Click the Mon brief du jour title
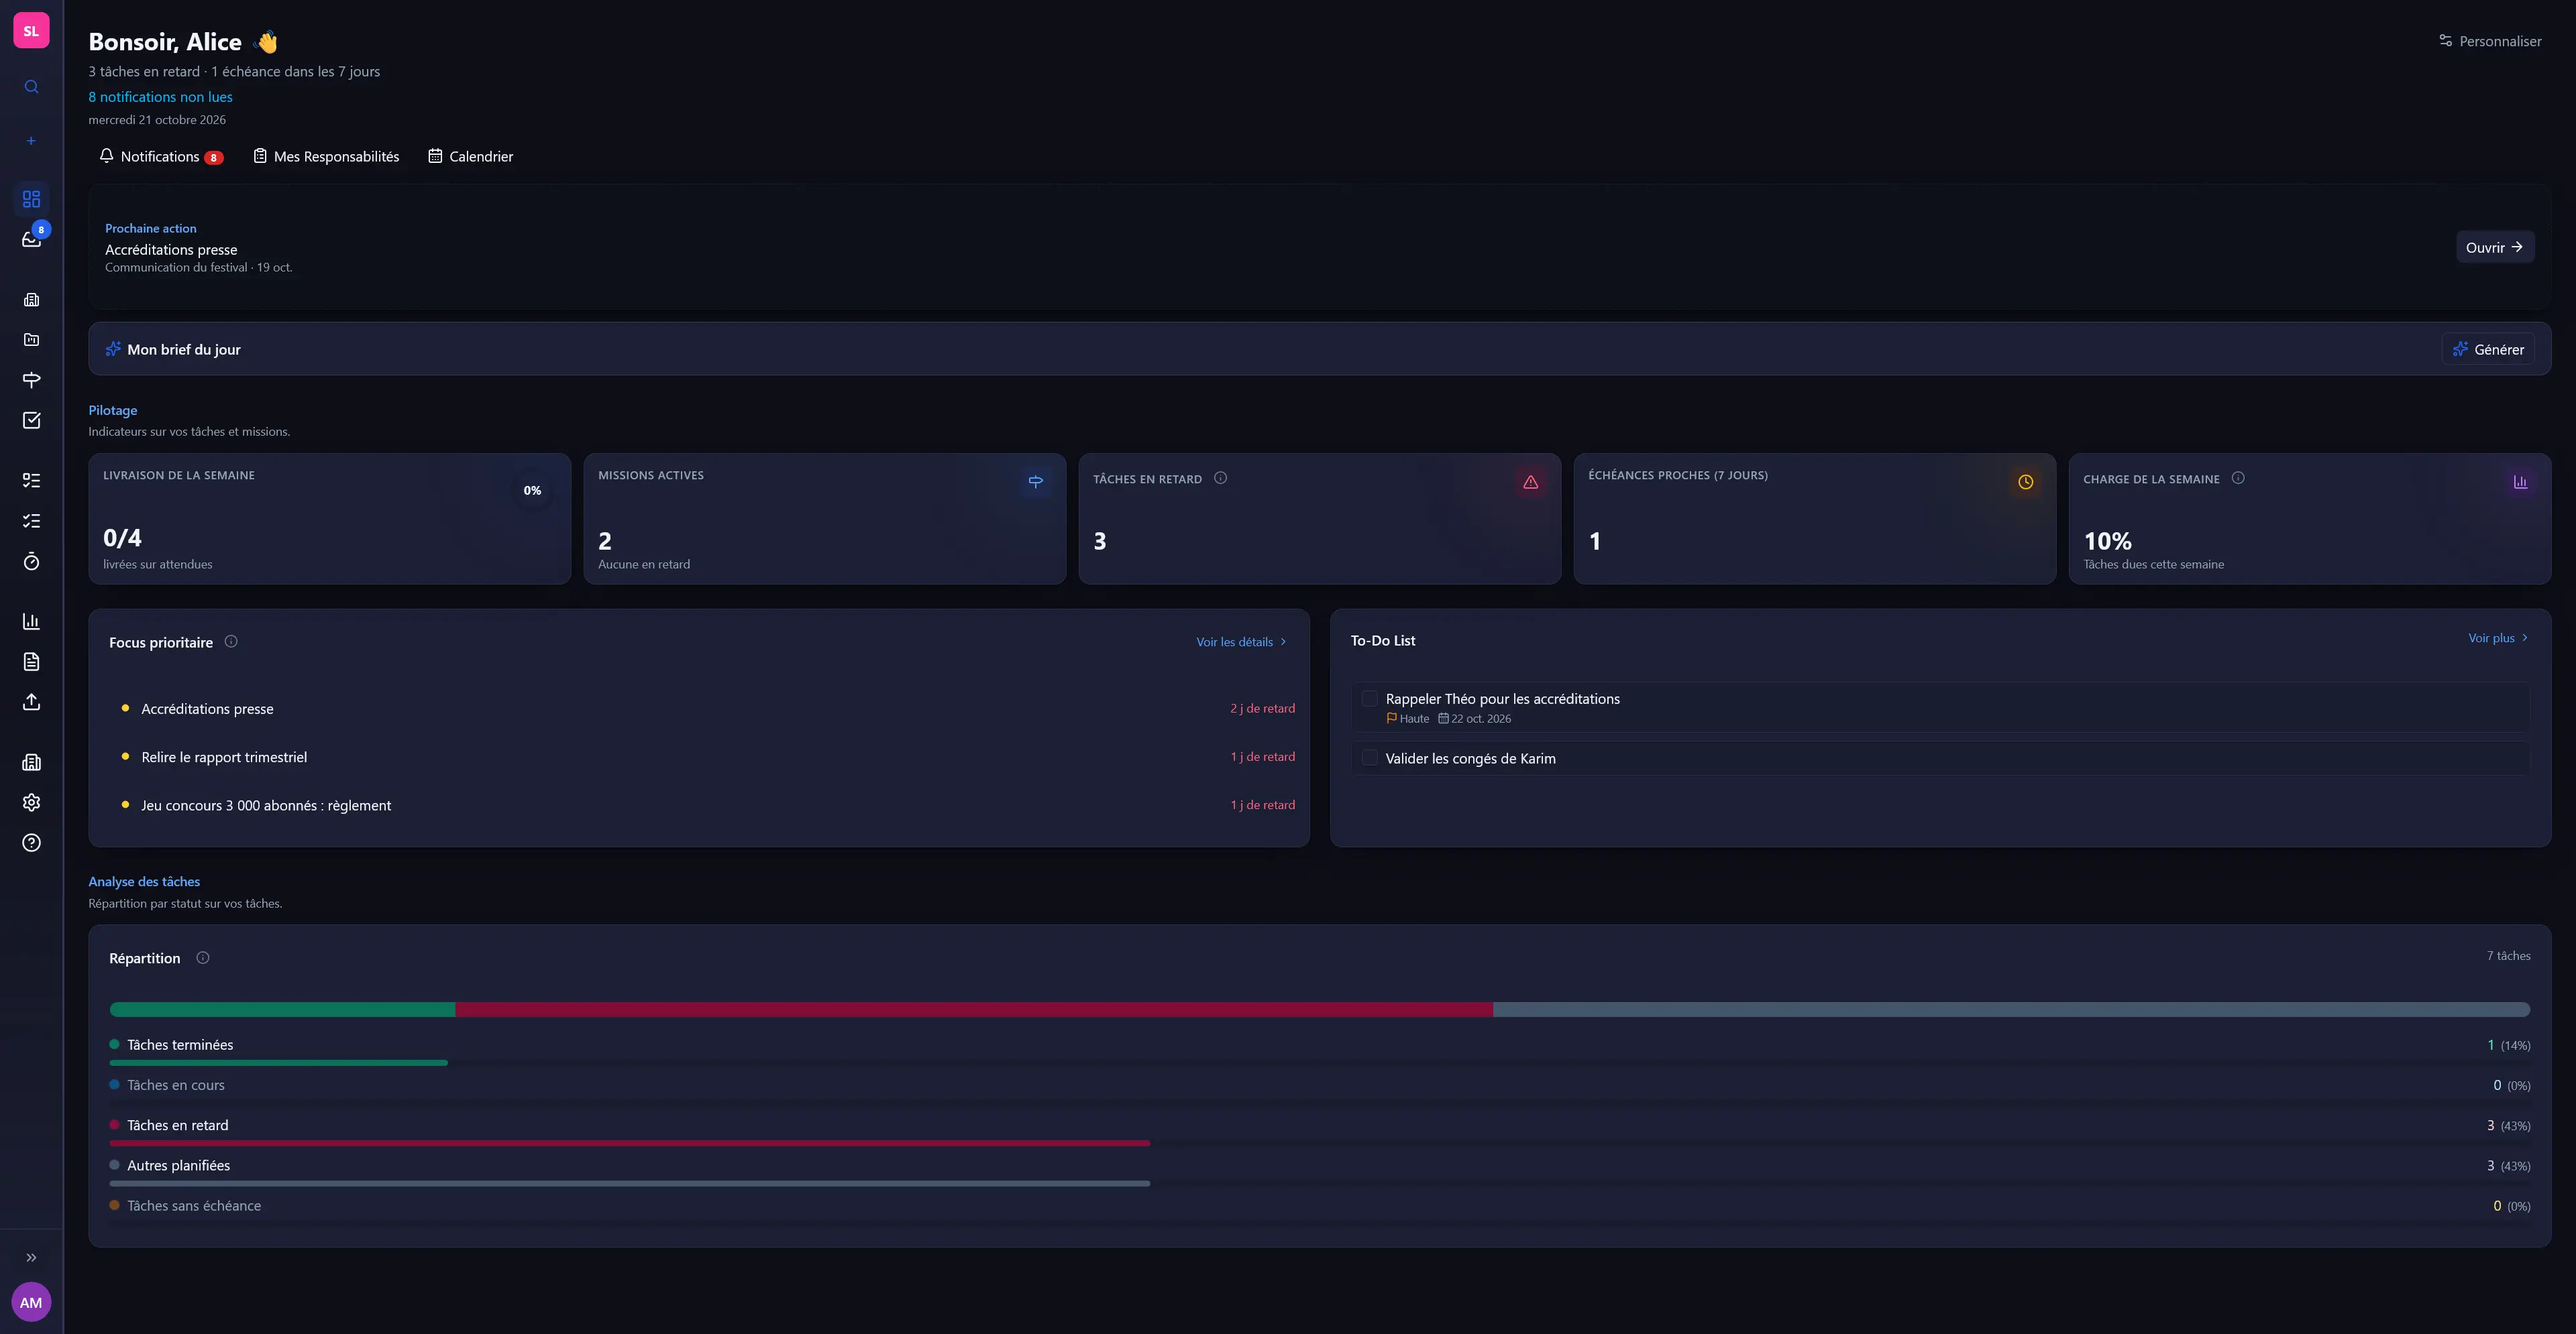 (x=184, y=349)
